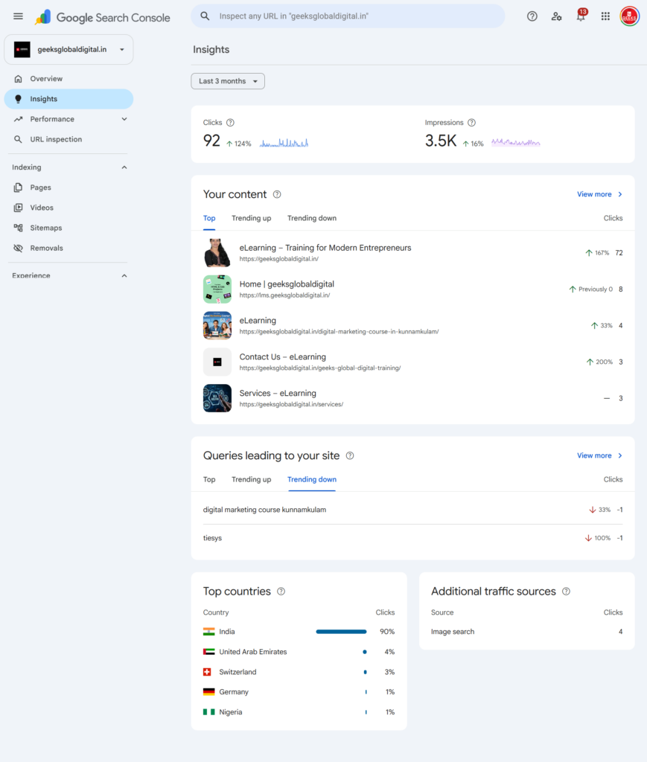Open the Help icon in top bar
Viewport: 647px width, 762px height.
click(532, 16)
